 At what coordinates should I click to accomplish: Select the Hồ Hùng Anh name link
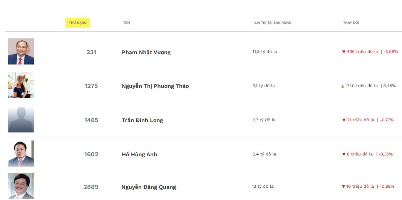tap(139, 154)
